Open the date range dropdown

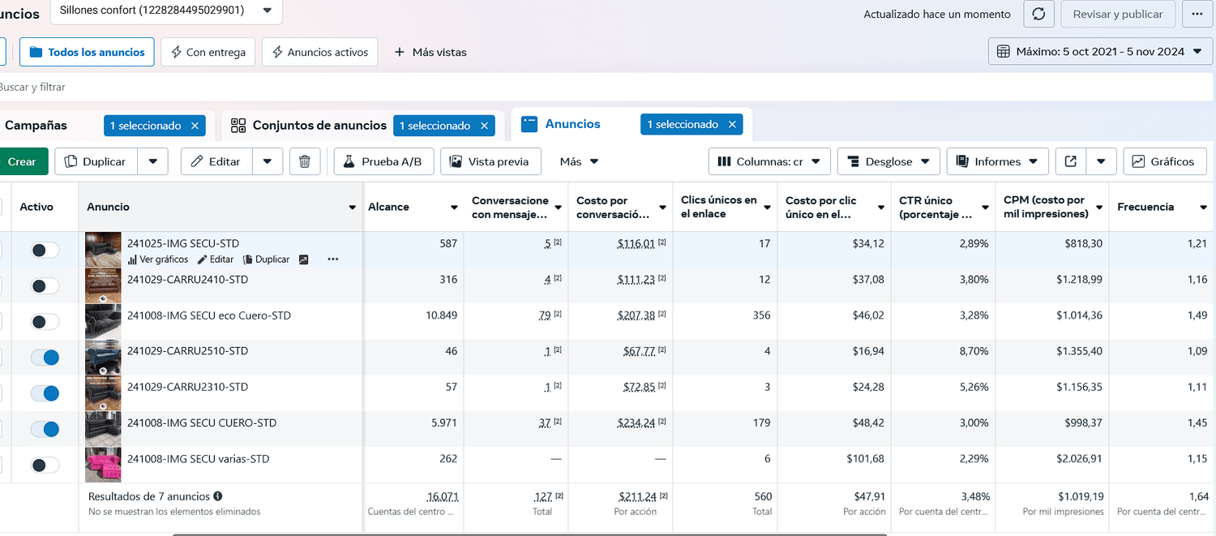(x=1099, y=51)
